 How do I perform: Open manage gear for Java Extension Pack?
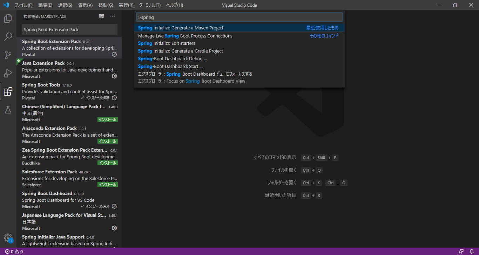click(x=114, y=76)
